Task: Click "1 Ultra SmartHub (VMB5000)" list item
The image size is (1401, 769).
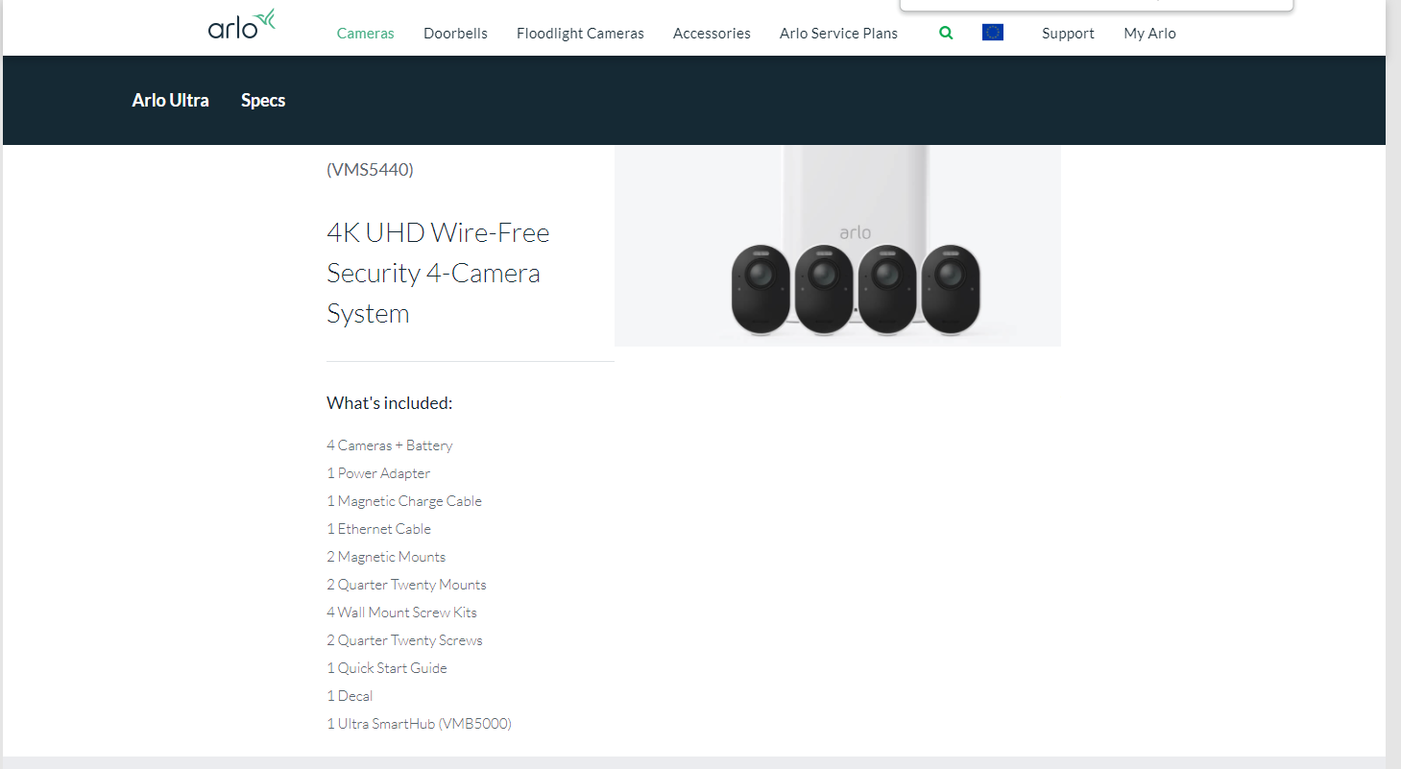Action: [419, 724]
